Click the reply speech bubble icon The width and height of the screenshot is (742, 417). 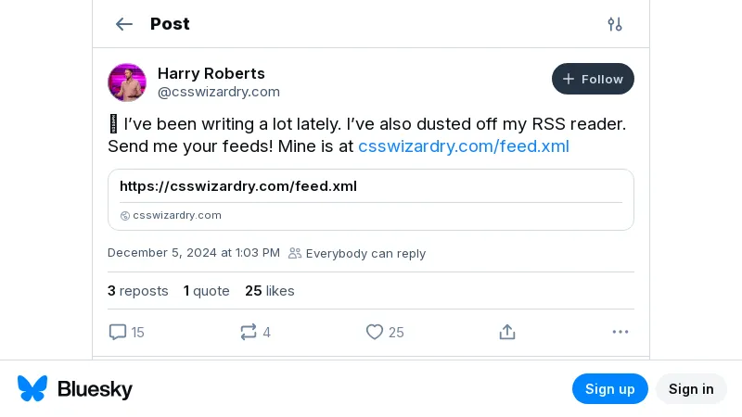point(118,332)
